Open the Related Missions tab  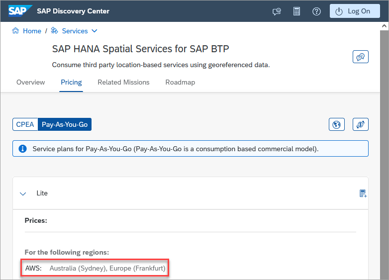(123, 83)
